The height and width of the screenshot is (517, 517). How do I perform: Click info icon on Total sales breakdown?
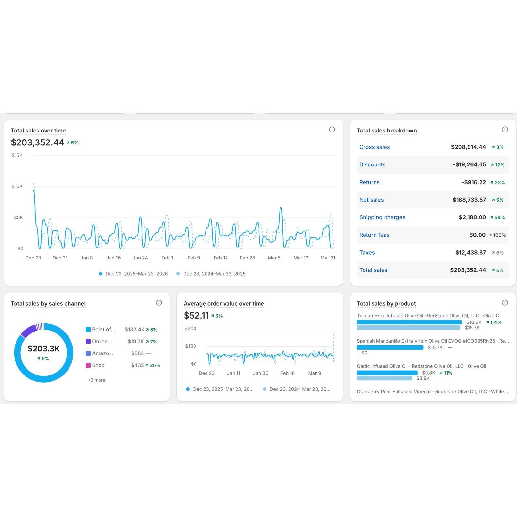coord(505,130)
